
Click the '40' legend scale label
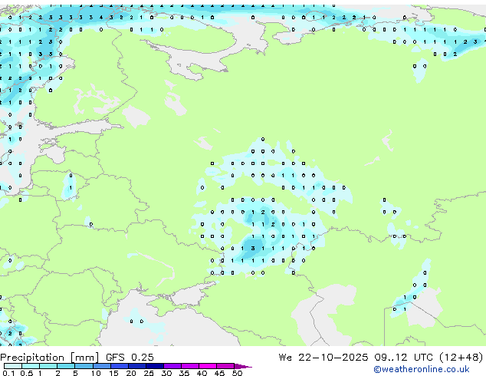[x=202, y=373]
